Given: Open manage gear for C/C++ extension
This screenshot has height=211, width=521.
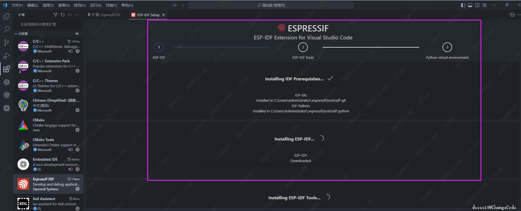Looking at the screenshot, I should pyautogui.click(x=77, y=51).
